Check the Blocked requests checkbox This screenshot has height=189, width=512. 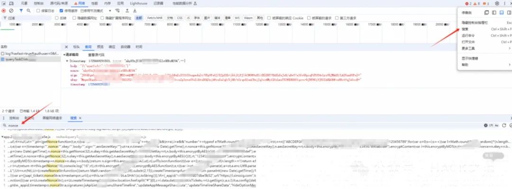(309, 18)
